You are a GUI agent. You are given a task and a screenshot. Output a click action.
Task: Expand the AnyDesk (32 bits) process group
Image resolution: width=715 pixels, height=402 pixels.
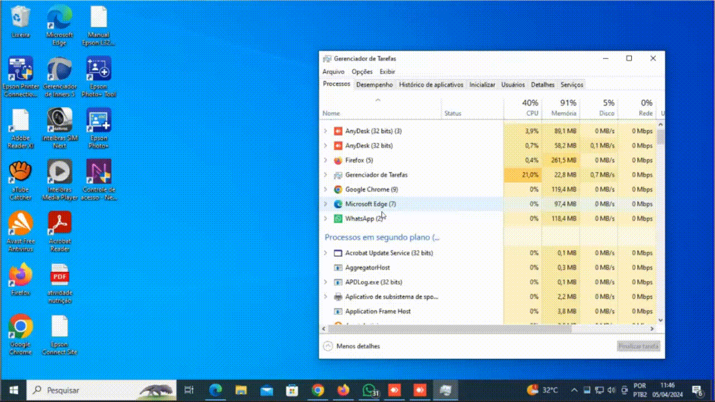326,146
